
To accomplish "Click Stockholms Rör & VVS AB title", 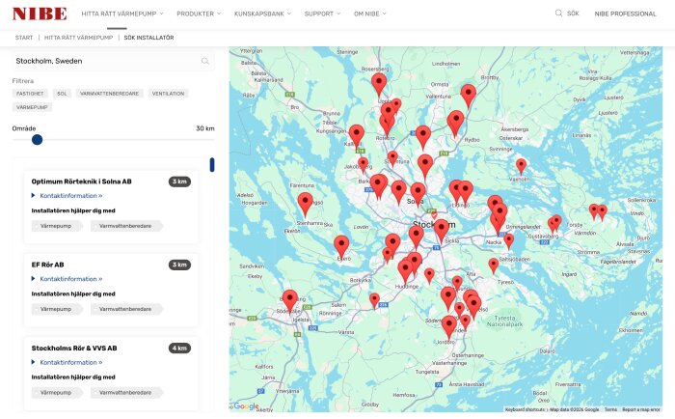I will 74,348.
